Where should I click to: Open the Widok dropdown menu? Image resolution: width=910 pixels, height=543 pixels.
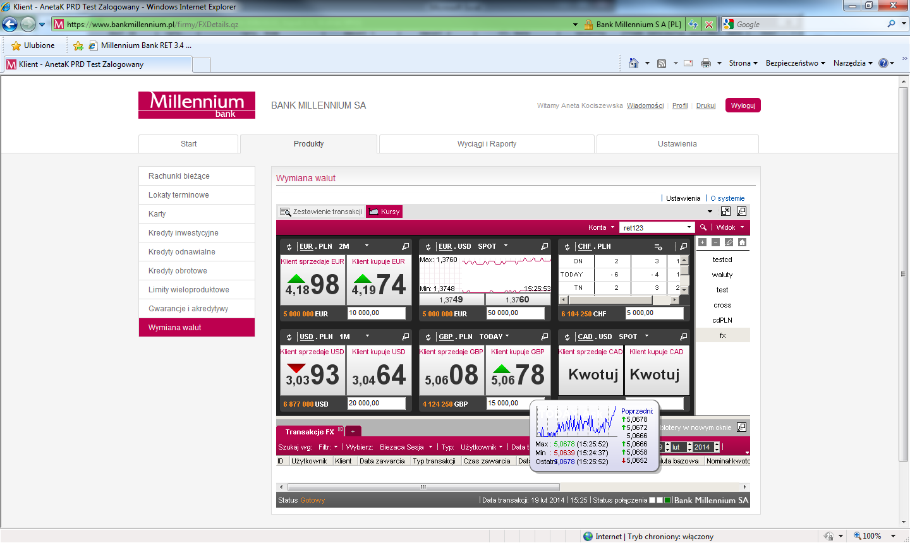(730, 227)
